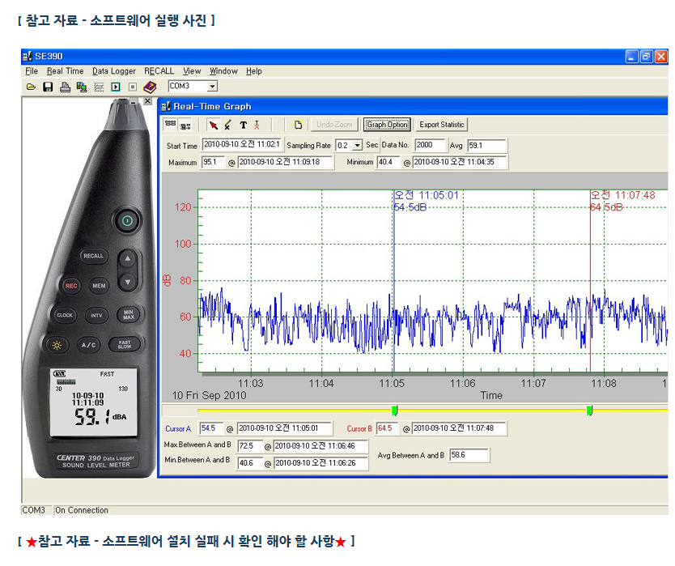
Task: Click the blue Cursor A line in graph
Action: click(393, 280)
